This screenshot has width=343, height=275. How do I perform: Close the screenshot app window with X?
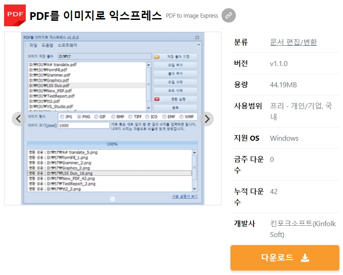tap(197, 38)
